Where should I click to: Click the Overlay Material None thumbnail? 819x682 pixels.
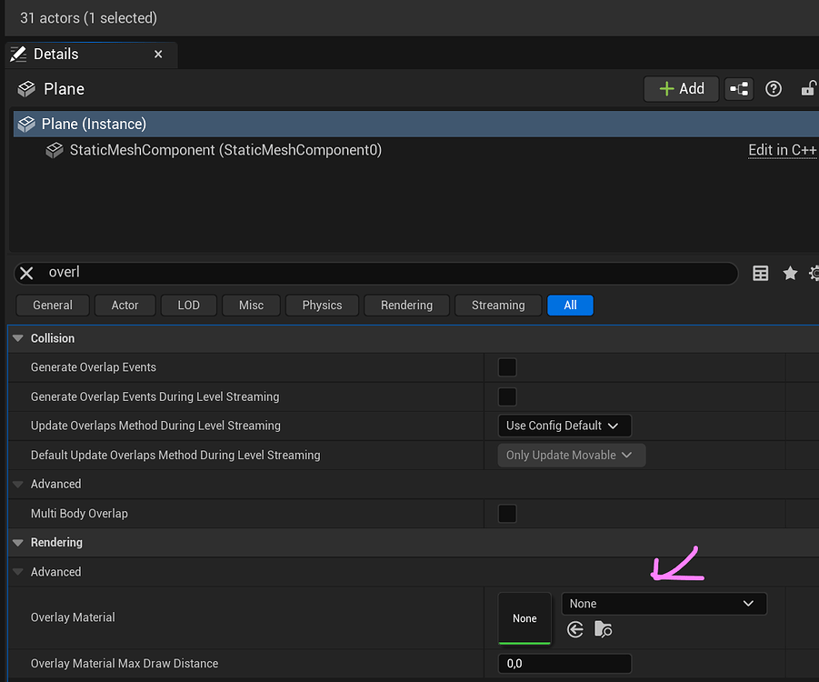(x=524, y=617)
